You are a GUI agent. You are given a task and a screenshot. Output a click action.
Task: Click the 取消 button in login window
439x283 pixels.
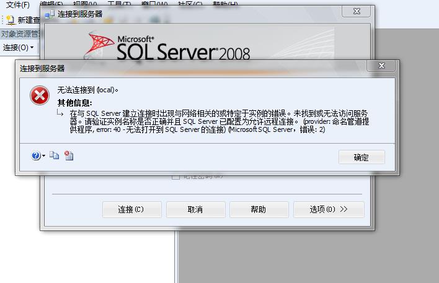pyautogui.click(x=195, y=209)
